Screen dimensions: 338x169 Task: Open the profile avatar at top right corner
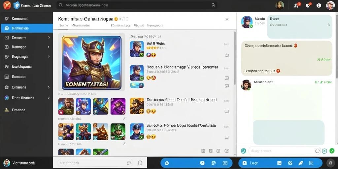pos(330,5)
